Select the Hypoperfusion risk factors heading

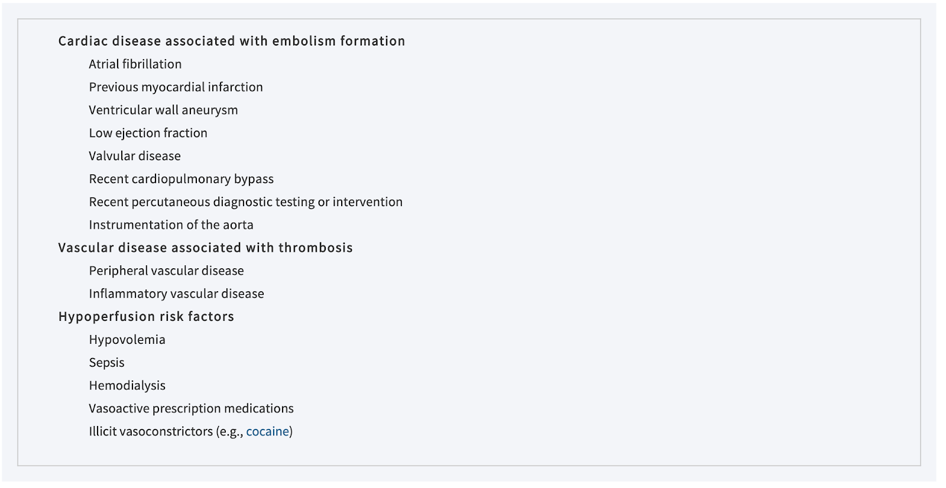[146, 317]
